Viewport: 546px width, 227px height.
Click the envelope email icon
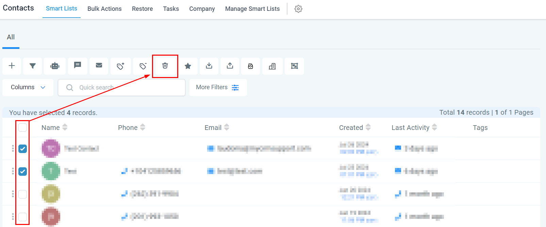[99, 65]
